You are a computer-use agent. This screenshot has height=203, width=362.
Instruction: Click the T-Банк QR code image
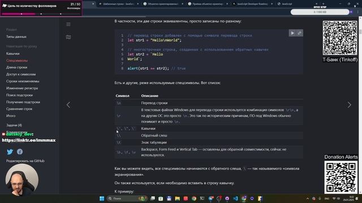pyautogui.click(x=340, y=38)
